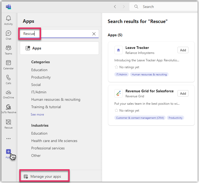Click the magnifier icon in the top search
Screen dimensions: 199x183
[x=136, y=7]
